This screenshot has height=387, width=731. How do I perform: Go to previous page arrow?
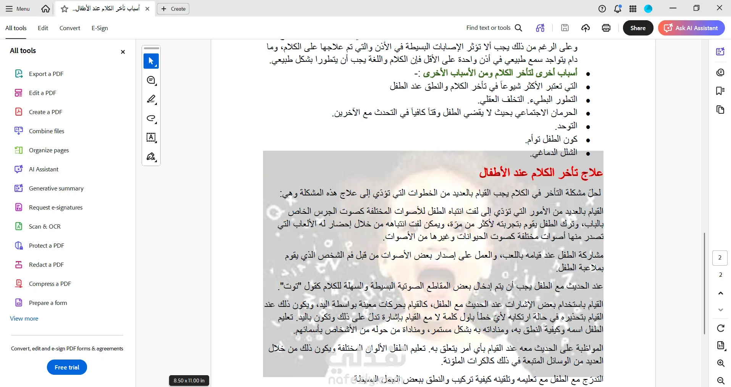tap(721, 293)
